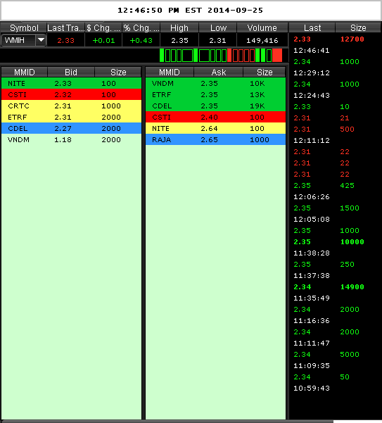Select the RAJA ask row at 2.65
The width and height of the screenshot is (382, 423).
pos(215,140)
